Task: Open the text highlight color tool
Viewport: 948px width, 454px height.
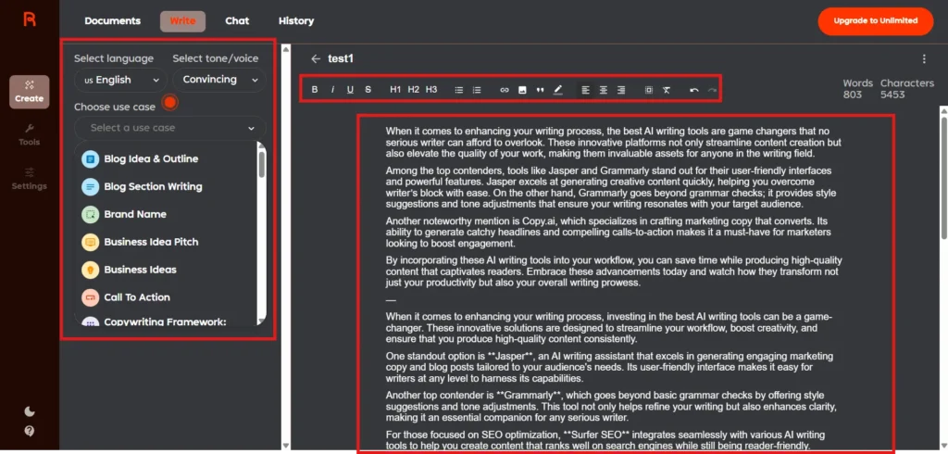Action: pyautogui.click(x=557, y=90)
